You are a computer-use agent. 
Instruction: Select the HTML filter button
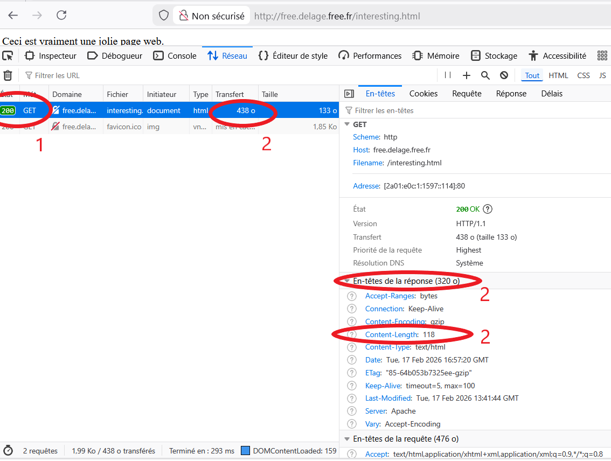pos(558,75)
